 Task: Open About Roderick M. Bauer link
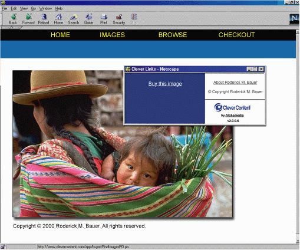[x=235, y=83]
